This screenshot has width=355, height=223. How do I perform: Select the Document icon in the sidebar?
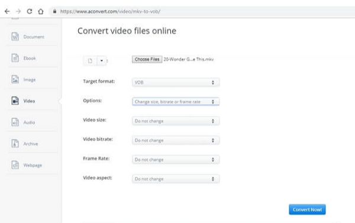click(15, 37)
